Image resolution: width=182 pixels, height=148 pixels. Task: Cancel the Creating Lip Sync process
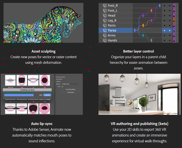pyautogui.click(x=47, y=95)
